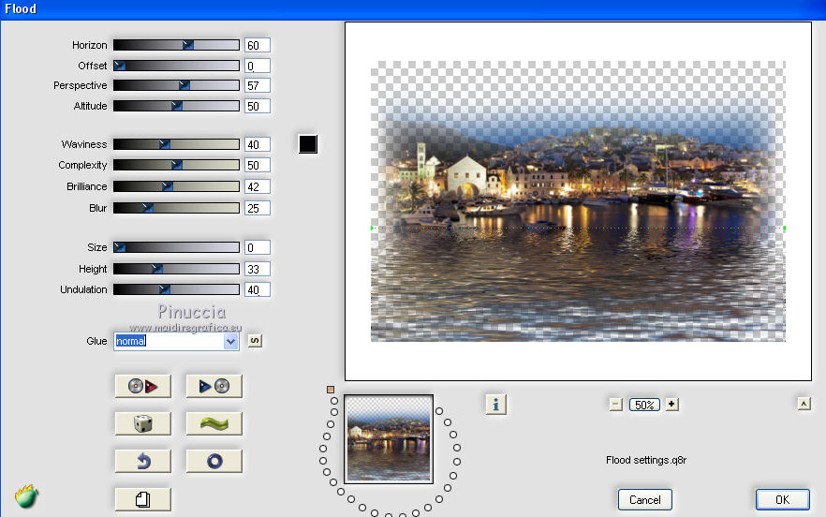Click the Undulation value field showing 40
The width and height of the screenshot is (826, 517).
pos(257,289)
